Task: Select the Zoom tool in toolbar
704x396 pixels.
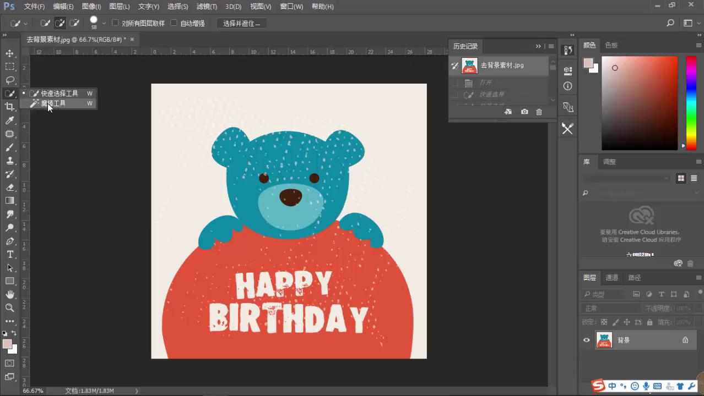Action: pos(10,307)
